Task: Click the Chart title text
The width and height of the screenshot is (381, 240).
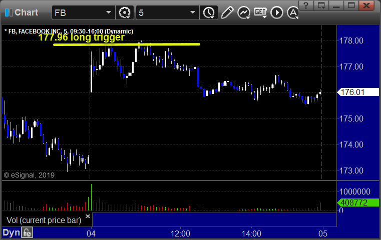Action: tap(26, 12)
